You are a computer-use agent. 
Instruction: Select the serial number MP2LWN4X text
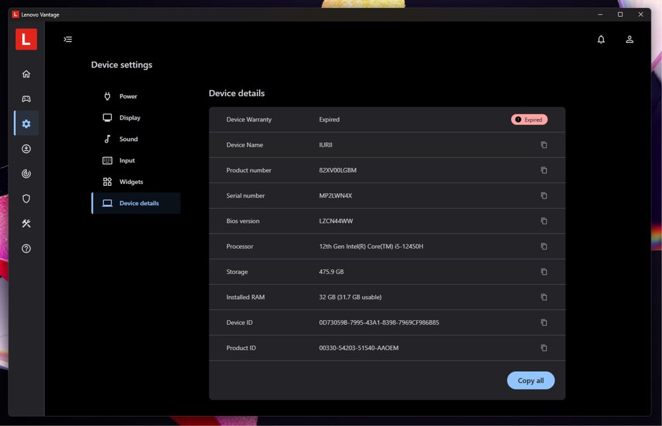click(335, 196)
